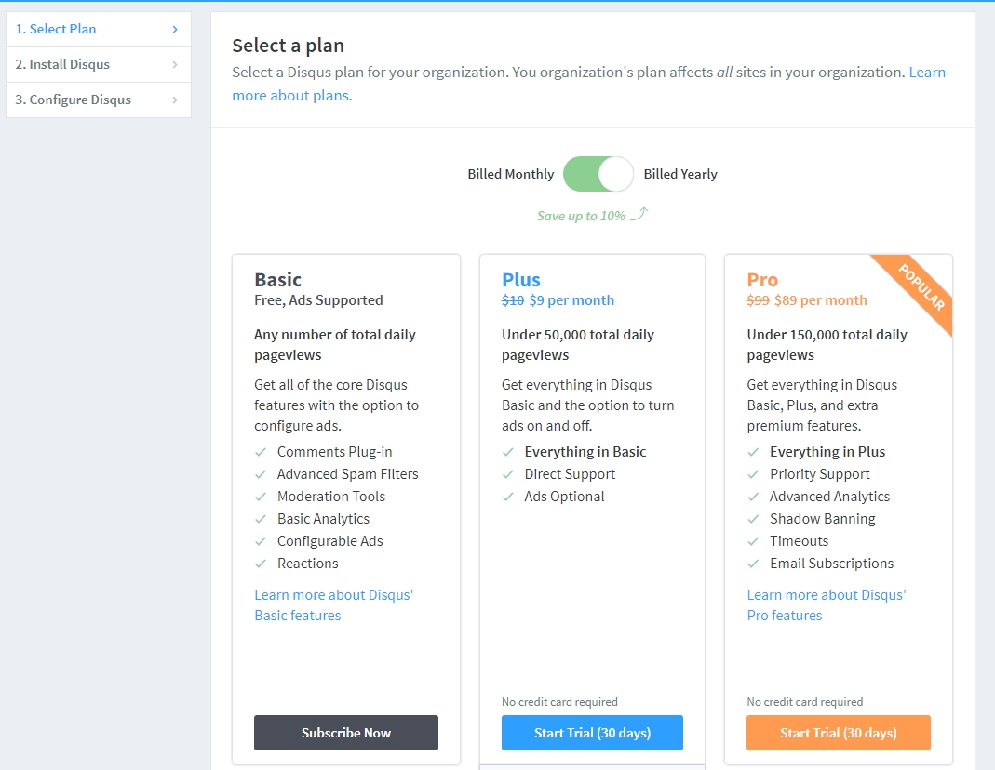This screenshot has width=995, height=770.
Task: Click the Select a plan title
Action: click(x=289, y=46)
